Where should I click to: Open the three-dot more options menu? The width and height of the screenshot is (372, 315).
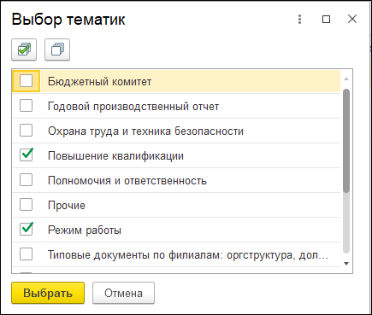[299, 20]
